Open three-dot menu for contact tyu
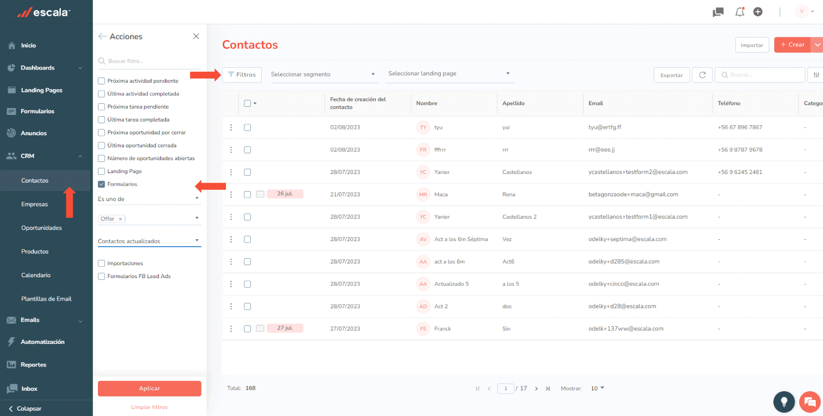The image size is (823, 416). point(231,128)
